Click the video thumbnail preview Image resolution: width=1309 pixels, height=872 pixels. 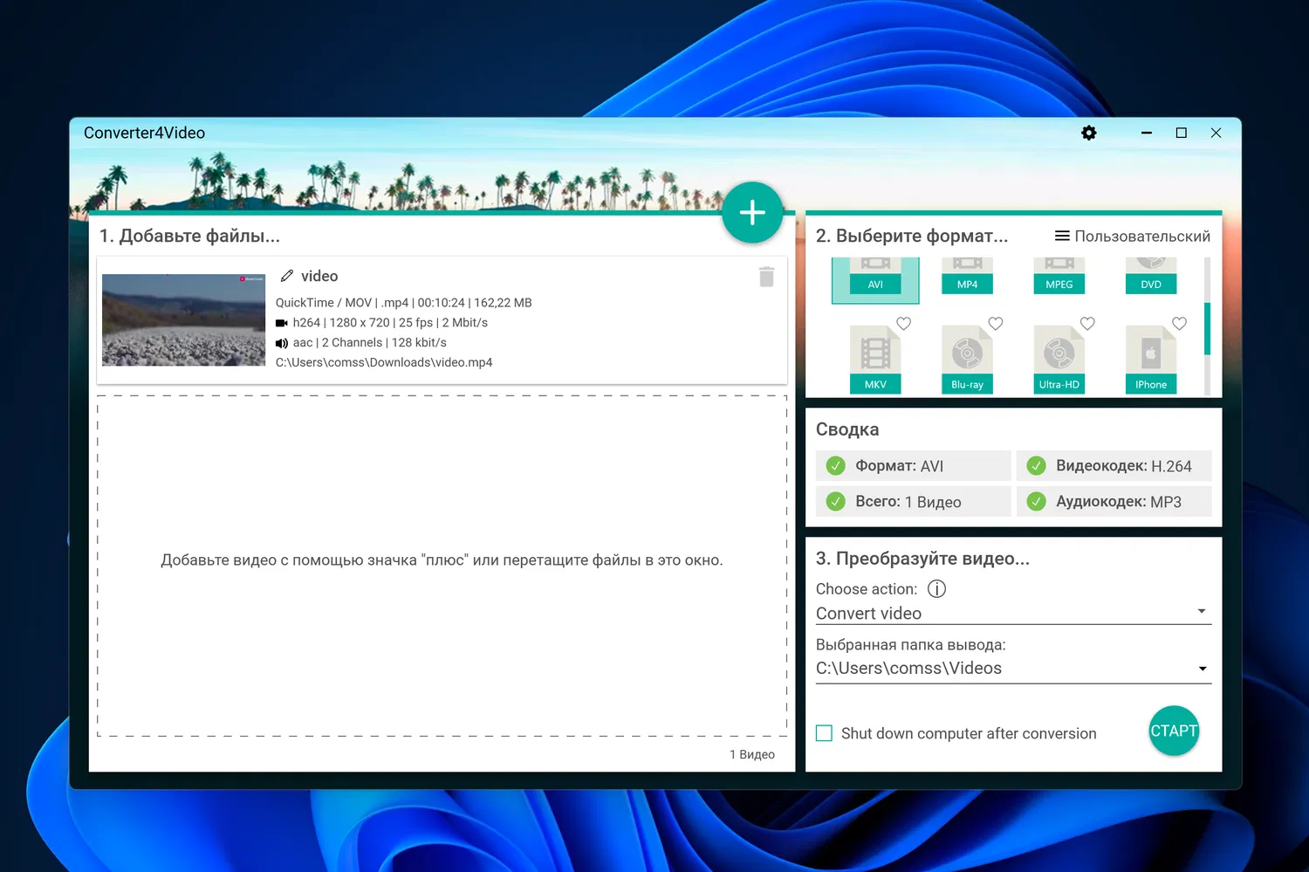tap(183, 319)
